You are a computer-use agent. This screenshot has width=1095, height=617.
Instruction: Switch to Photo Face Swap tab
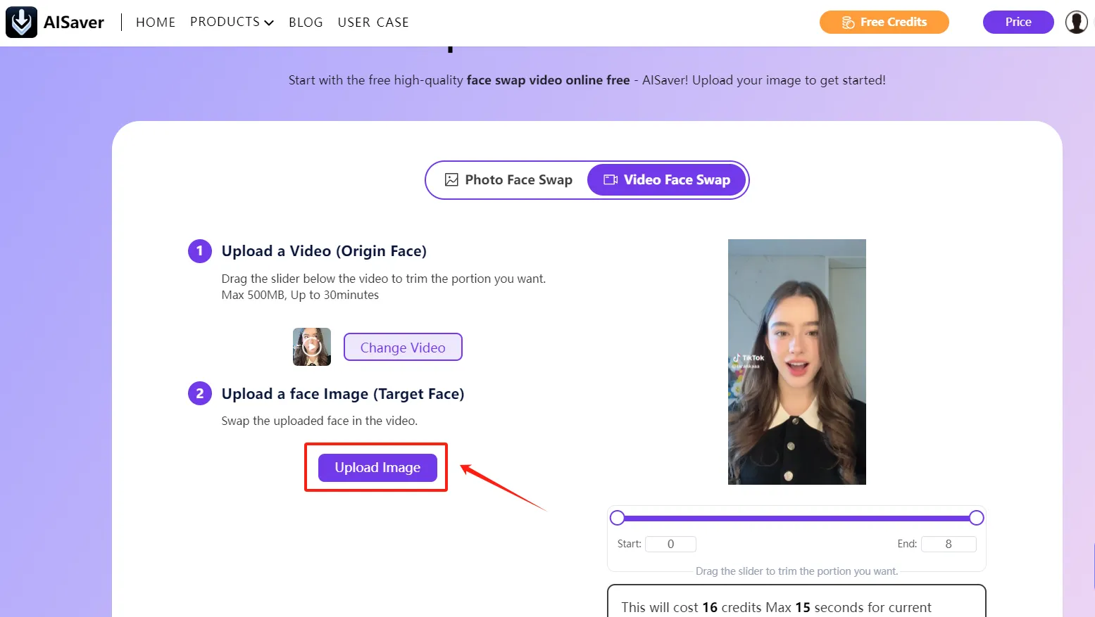click(x=508, y=180)
